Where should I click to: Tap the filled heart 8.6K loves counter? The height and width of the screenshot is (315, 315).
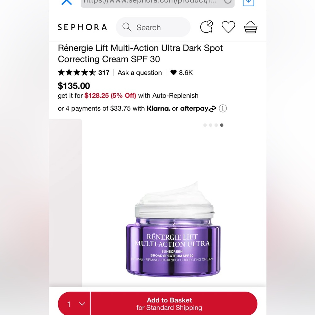point(181,72)
